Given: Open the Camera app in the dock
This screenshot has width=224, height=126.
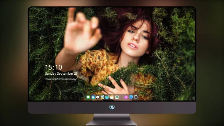Looking at the screenshot, I should click(x=136, y=97).
